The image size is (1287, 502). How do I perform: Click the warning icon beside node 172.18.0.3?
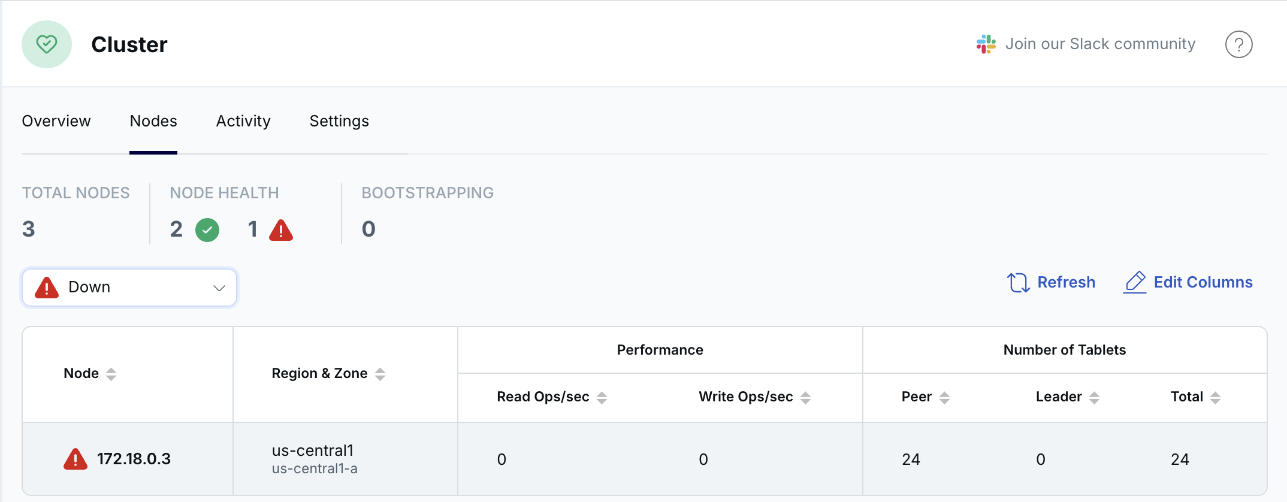75,459
